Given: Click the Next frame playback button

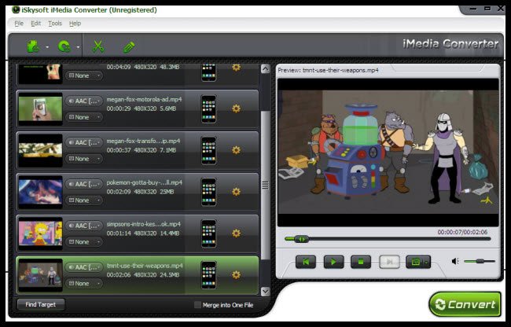Looking at the screenshot, I should click(x=389, y=262).
